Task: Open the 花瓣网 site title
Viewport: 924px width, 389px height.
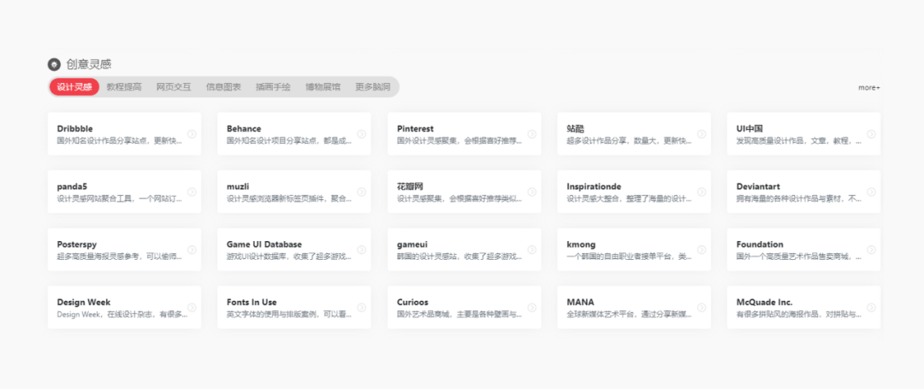Action: (410, 186)
